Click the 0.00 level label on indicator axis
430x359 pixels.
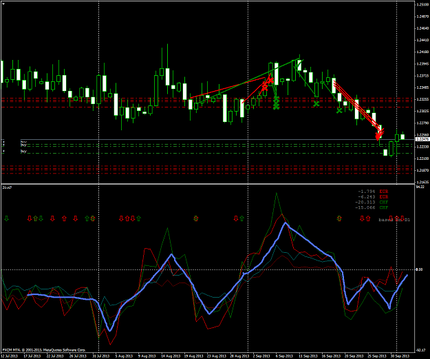click(x=419, y=269)
